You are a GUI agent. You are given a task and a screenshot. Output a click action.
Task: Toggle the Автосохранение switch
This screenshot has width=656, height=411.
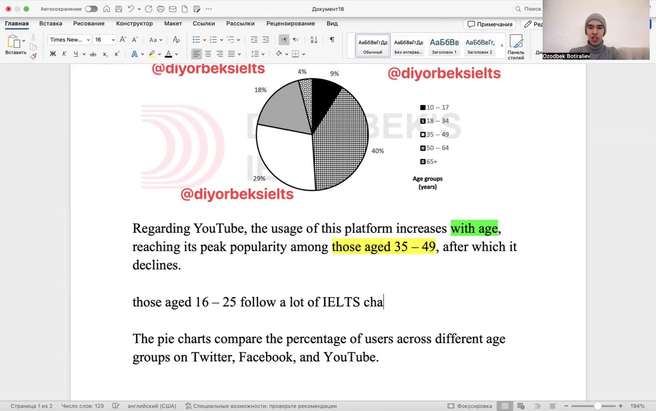point(91,9)
